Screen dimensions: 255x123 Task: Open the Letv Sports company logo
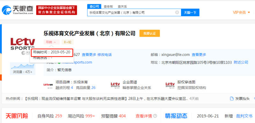click(23, 44)
